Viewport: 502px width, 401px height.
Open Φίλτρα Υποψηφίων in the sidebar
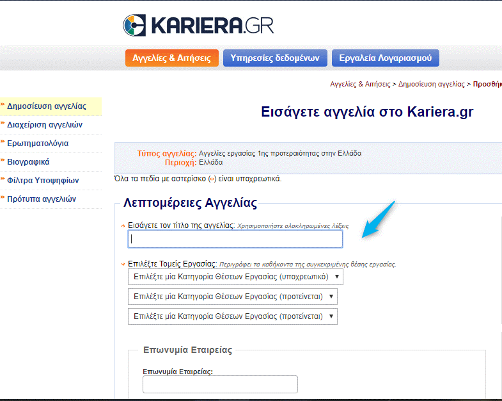[43, 180]
